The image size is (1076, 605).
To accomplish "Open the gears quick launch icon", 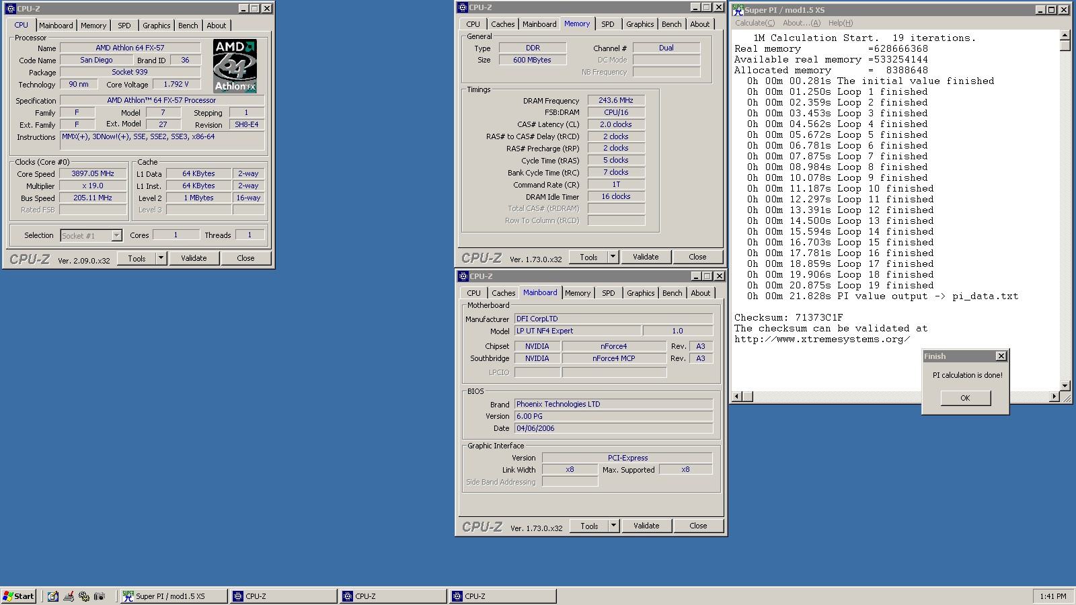I will click(84, 596).
